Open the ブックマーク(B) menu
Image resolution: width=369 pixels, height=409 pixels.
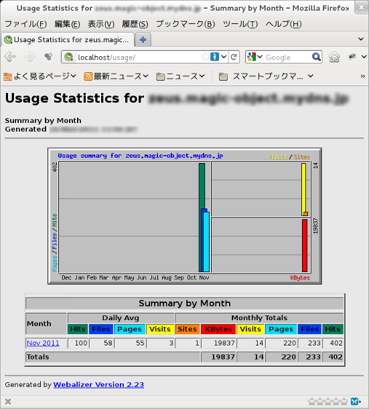pos(186,24)
